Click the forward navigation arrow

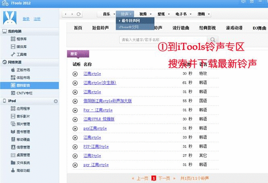point(72,14)
